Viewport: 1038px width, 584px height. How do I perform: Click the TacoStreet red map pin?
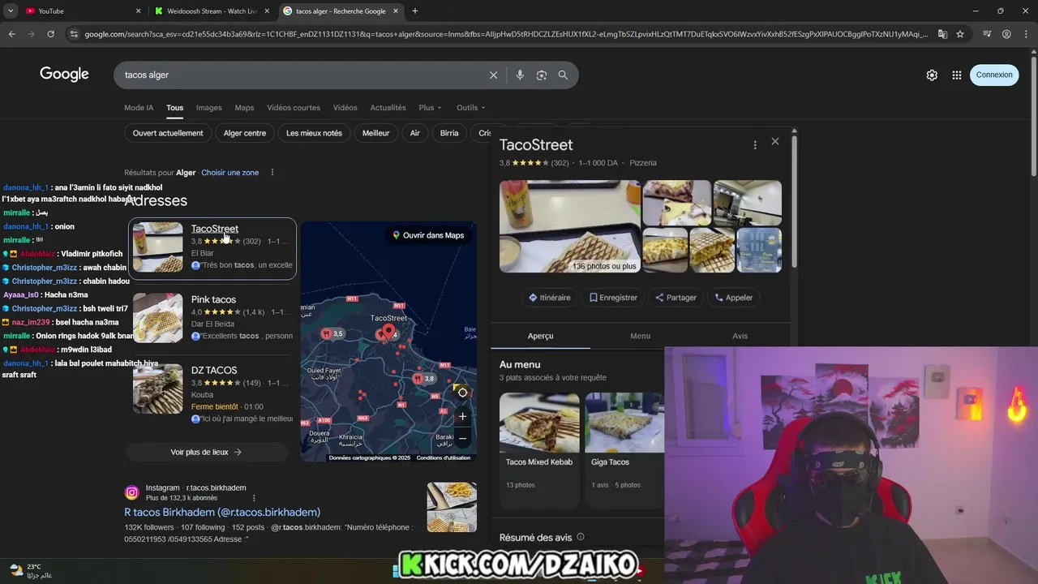pos(388,331)
